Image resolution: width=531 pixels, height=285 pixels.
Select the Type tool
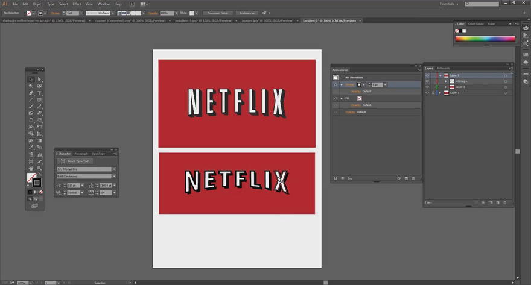(x=39, y=93)
